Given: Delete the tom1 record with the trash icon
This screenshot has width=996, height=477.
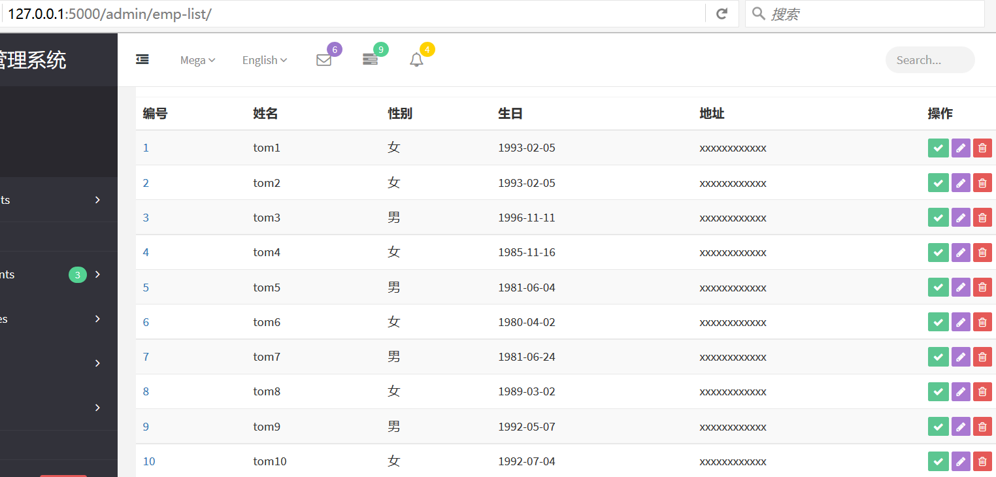Looking at the screenshot, I should [982, 148].
